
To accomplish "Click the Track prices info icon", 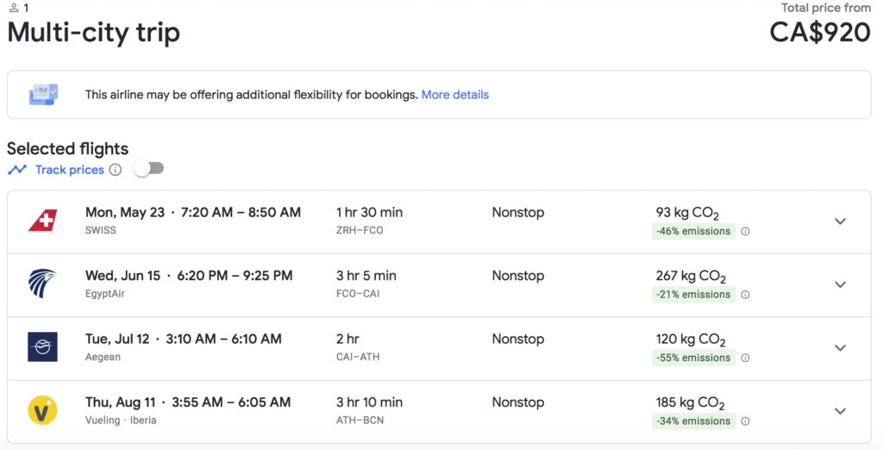I will (x=116, y=170).
